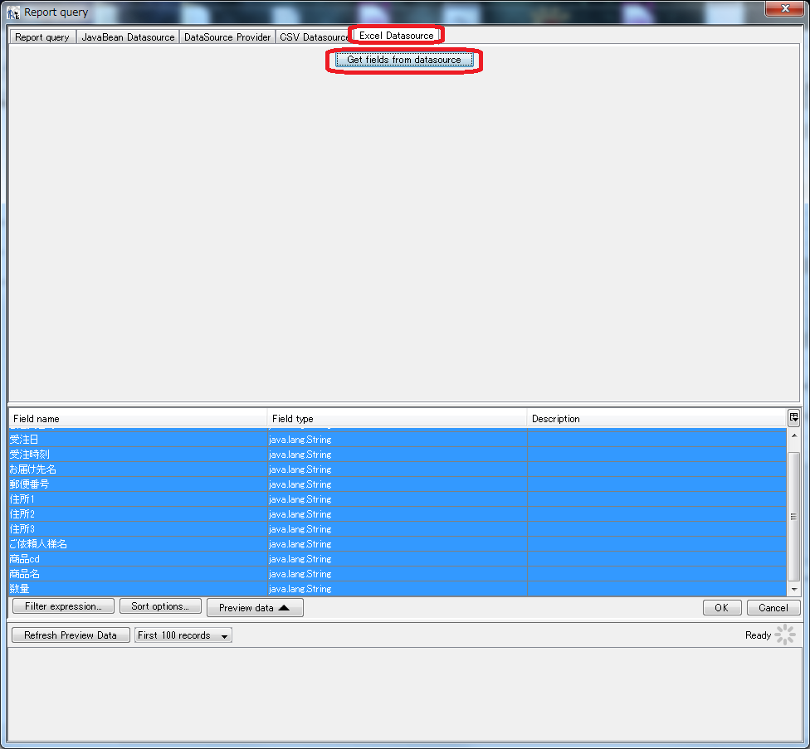Click Refresh Preview Data
Image resolution: width=810 pixels, height=749 pixels.
71,635
